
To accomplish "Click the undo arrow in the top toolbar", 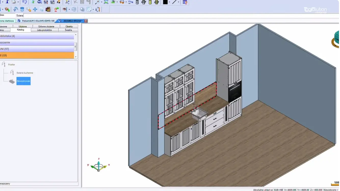I will [24, 2].
